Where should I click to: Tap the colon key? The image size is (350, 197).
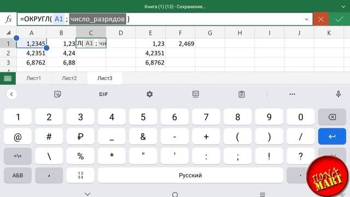206,156
